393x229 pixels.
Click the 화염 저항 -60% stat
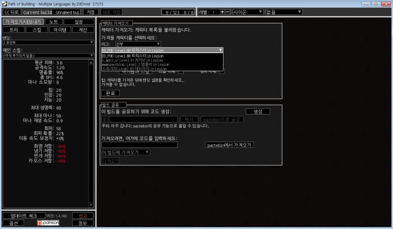pos(50,146)
